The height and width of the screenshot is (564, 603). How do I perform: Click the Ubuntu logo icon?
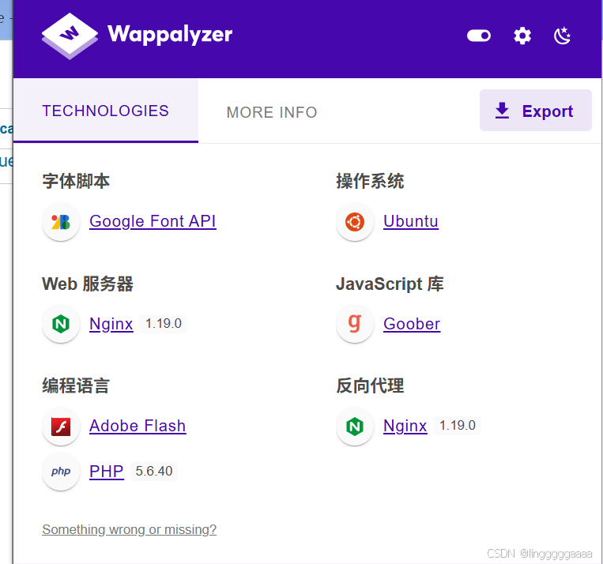[355, 222]
